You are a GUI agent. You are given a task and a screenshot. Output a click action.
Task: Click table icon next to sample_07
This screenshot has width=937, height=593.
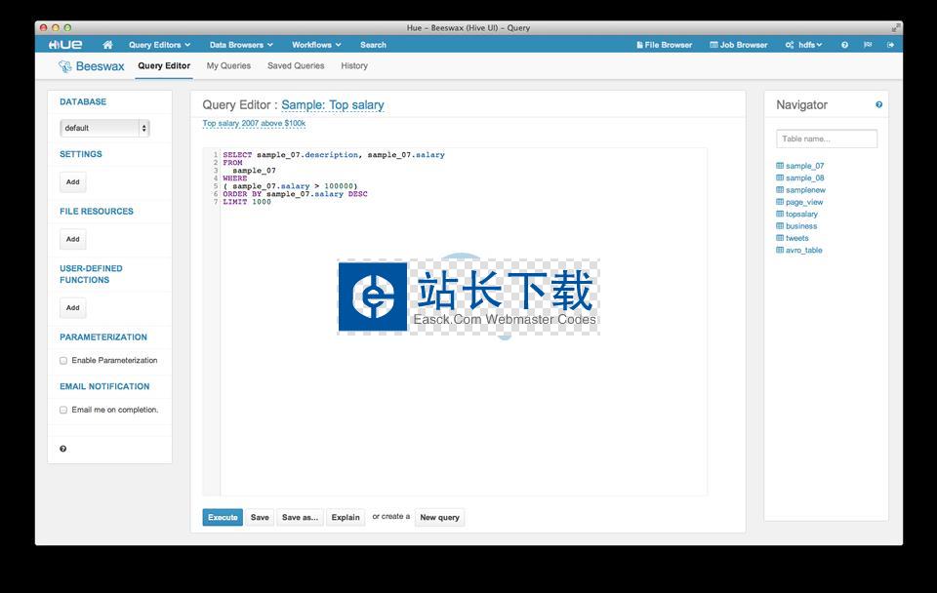(780, 166)
